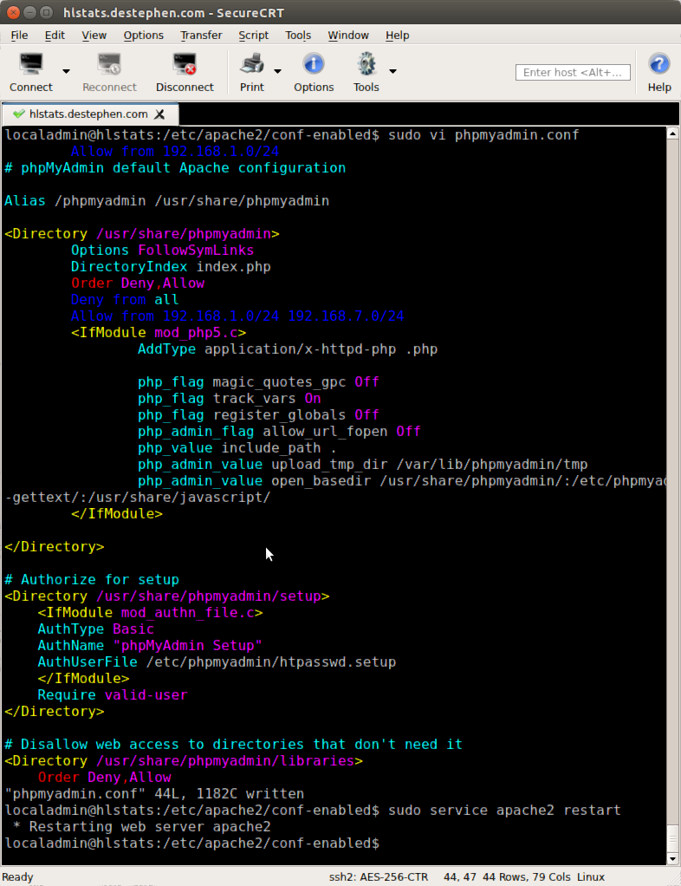681x886 pixels.
Task: Open the Transfer menu
Action: [201, 35]
